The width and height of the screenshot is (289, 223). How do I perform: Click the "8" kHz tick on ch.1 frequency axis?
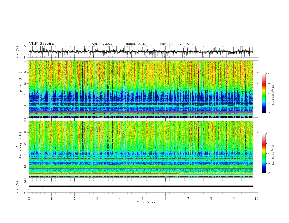tap(25, 72)
